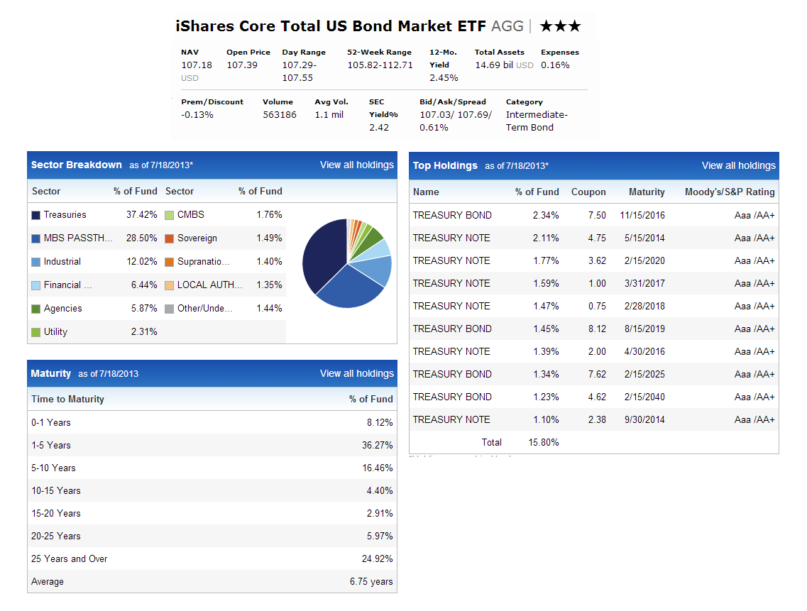Click the Moody's/S&P Rating column header
Screen dimensions: 807x611
(730, 192)
